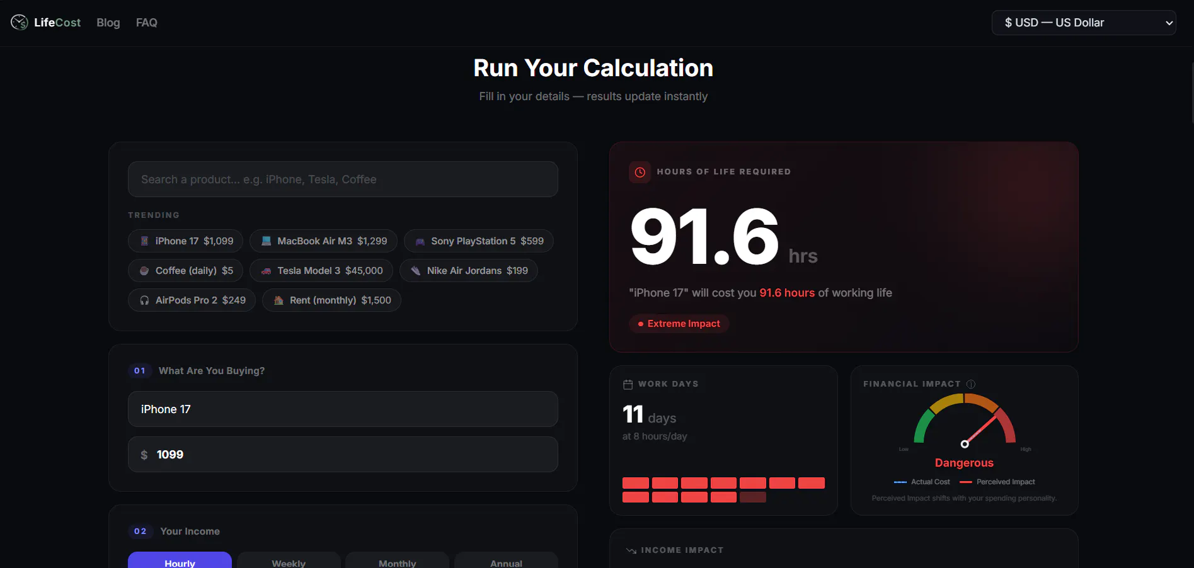Screen dimensions: 1194x568
Task: Click the price field showing 1099
Action: [x=343, y=455]
